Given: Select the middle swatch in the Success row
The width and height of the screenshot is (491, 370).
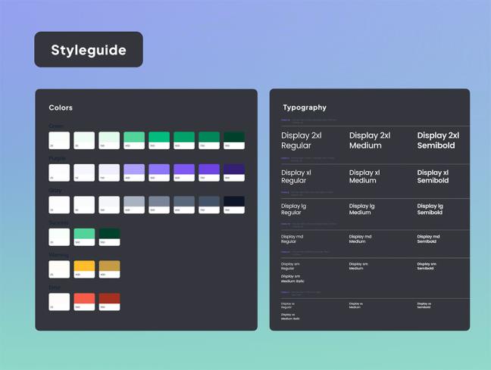Looking at the screenshot, I should (84, 237).
